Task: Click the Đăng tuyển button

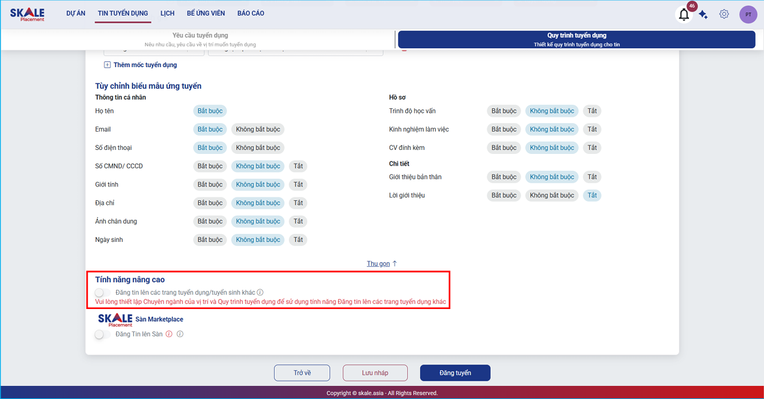Action: click(455, 373)
